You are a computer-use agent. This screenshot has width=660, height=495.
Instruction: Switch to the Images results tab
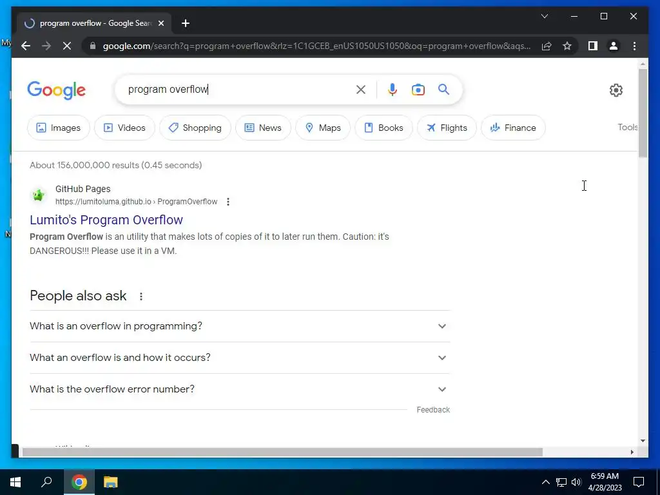59,128
